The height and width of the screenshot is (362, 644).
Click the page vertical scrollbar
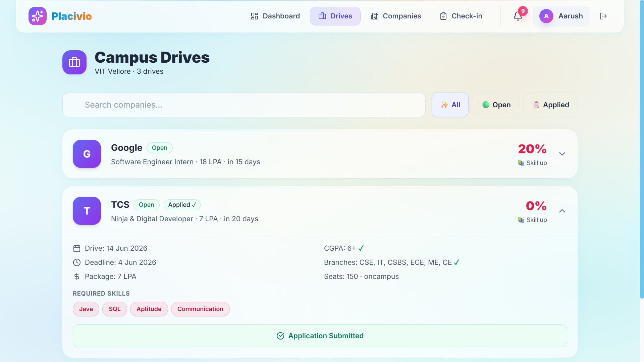pos(642,149)
